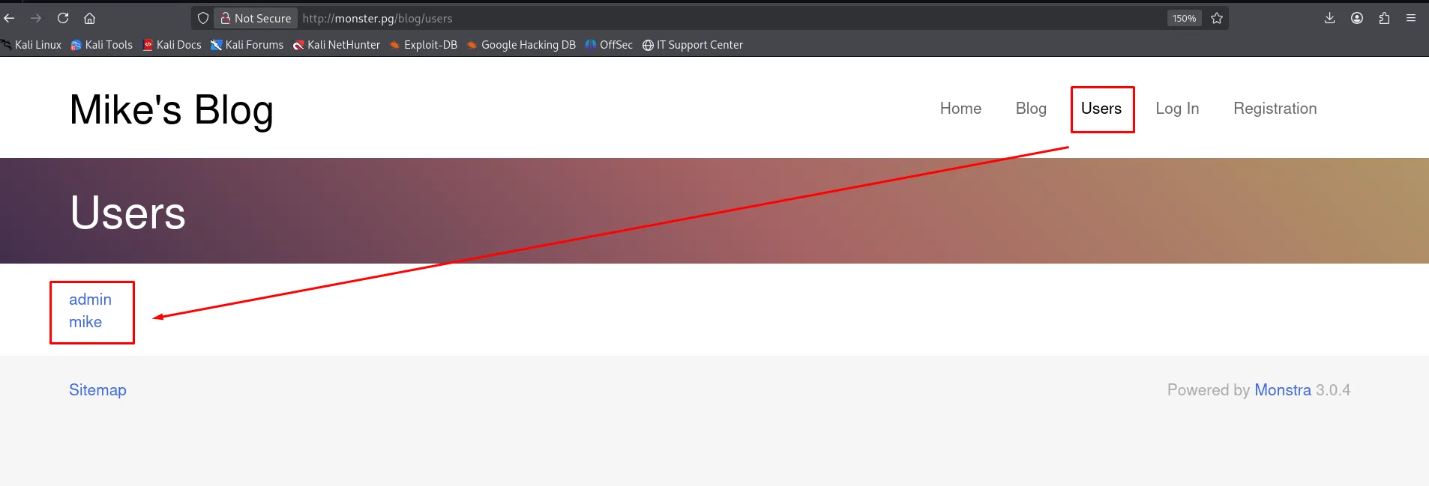Viewport: 1429px width, 486px height.
Task: Click the Mike's Blog site title
Action: coord(172,110)
